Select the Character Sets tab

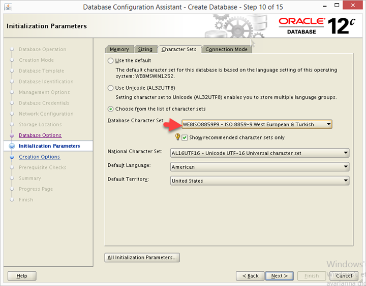179,49
